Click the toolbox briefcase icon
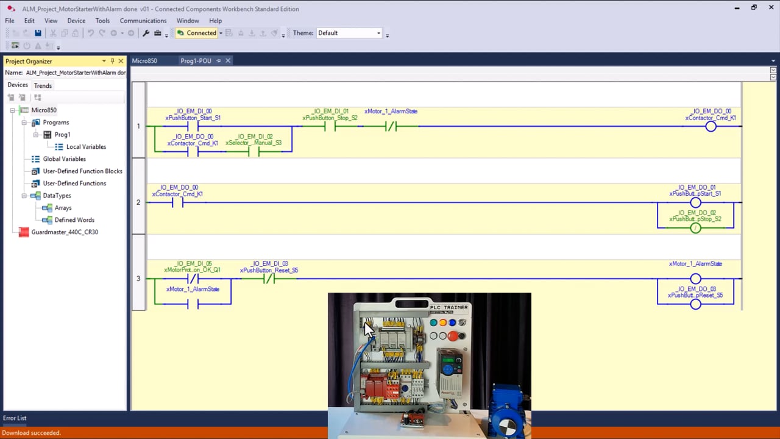Viewport: 780px width, 439px height. (x=157, y=33)
